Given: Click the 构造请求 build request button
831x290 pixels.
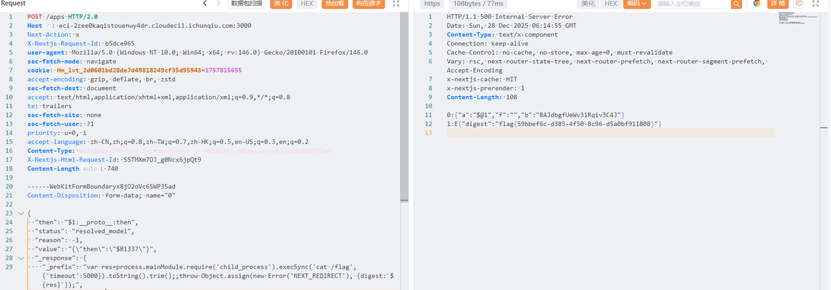Looking at the screenshot, I should pos(368,4).
